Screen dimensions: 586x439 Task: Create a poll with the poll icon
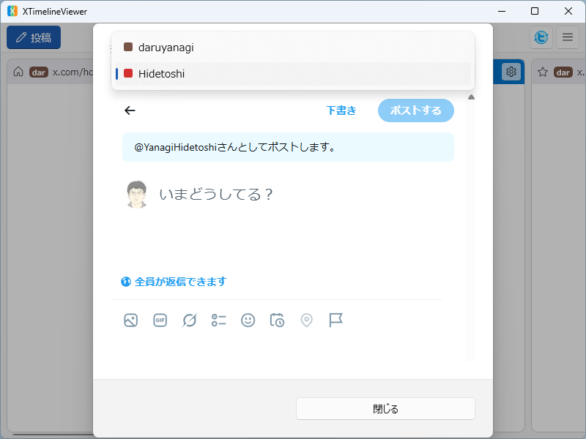pyautogui.click(x=218, y=320)
